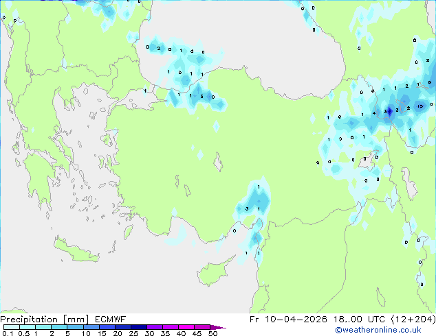436x336 pixels.
Task: Click the 'Precipitation' title text
Action: point(29,320)
